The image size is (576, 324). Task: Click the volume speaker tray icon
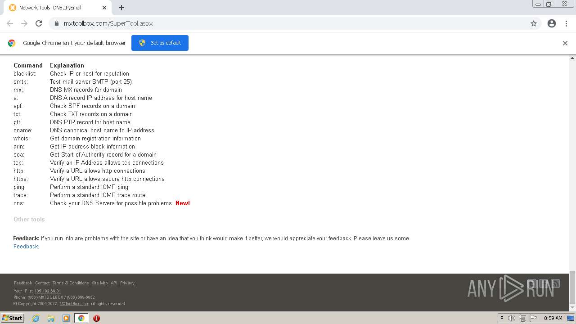pos(512,318)
